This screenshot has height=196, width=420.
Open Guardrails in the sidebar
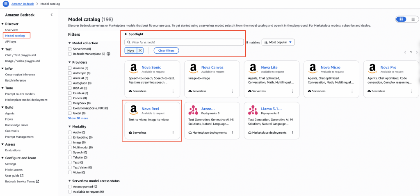[x=13, y=131]
